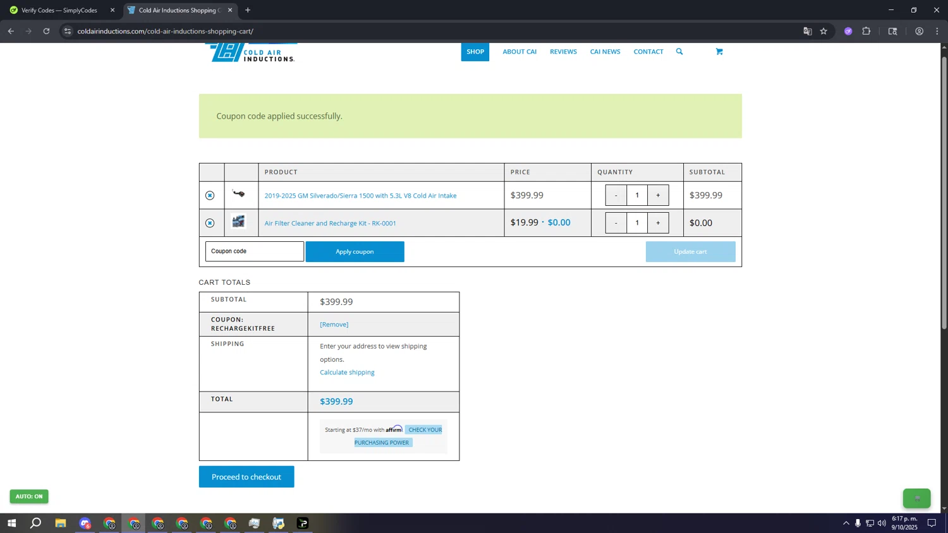Open the REVIEWS menu item

coord(563,52)
